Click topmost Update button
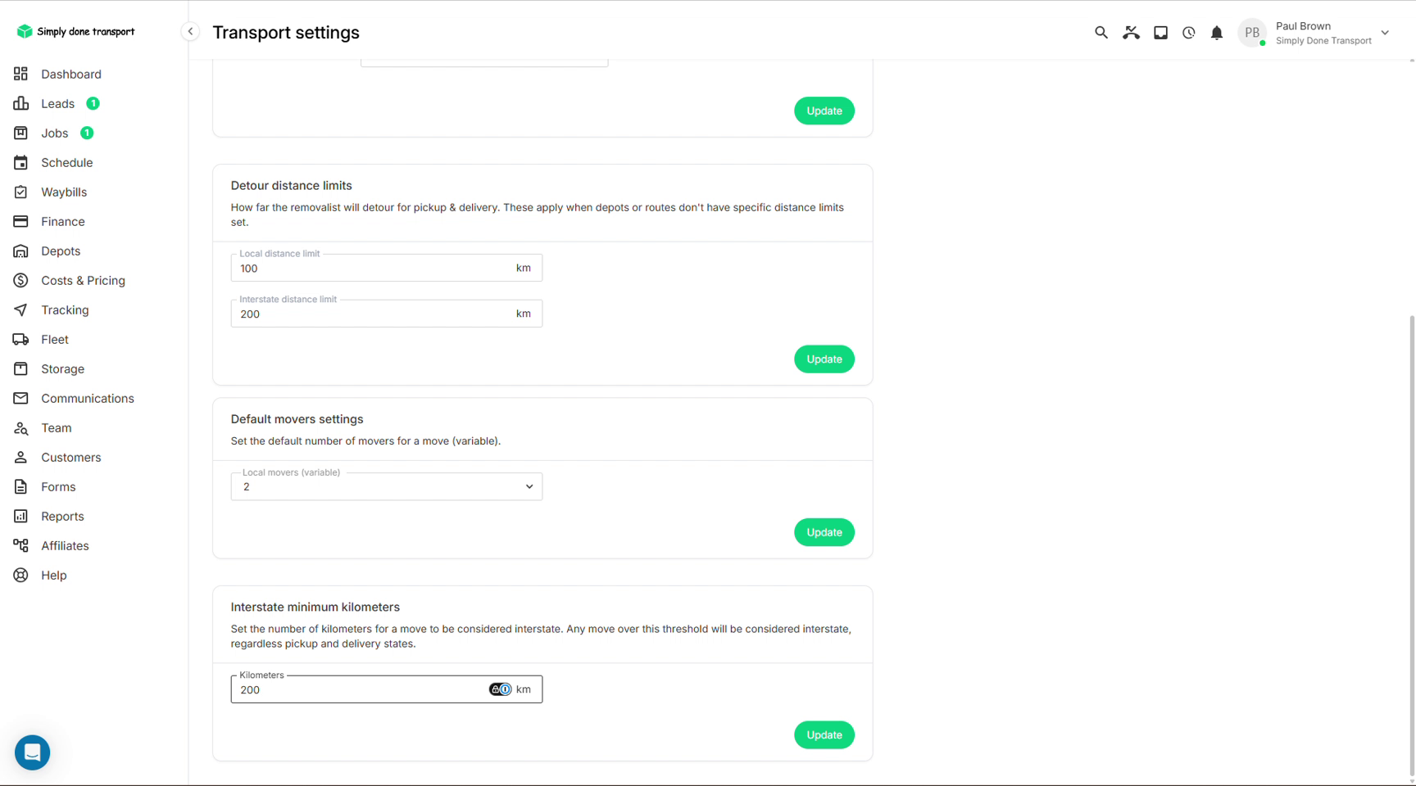This screenshot has height=786, width=1416. point(824,111)
